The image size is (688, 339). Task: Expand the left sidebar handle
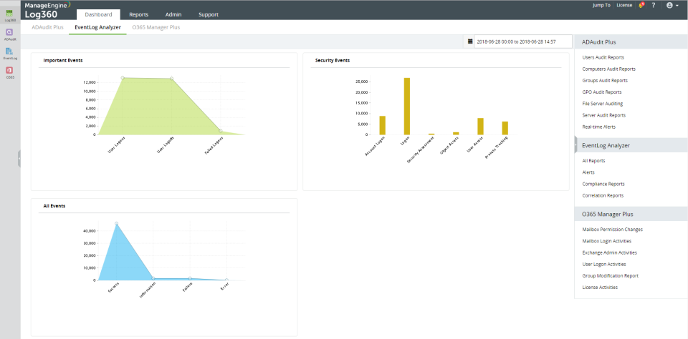pos(19,159)
